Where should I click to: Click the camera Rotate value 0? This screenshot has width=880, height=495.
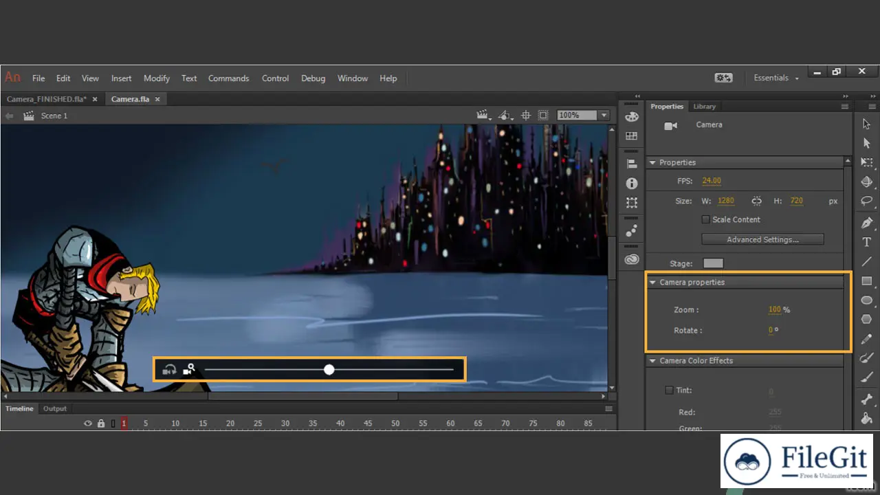tap(771, 330)
